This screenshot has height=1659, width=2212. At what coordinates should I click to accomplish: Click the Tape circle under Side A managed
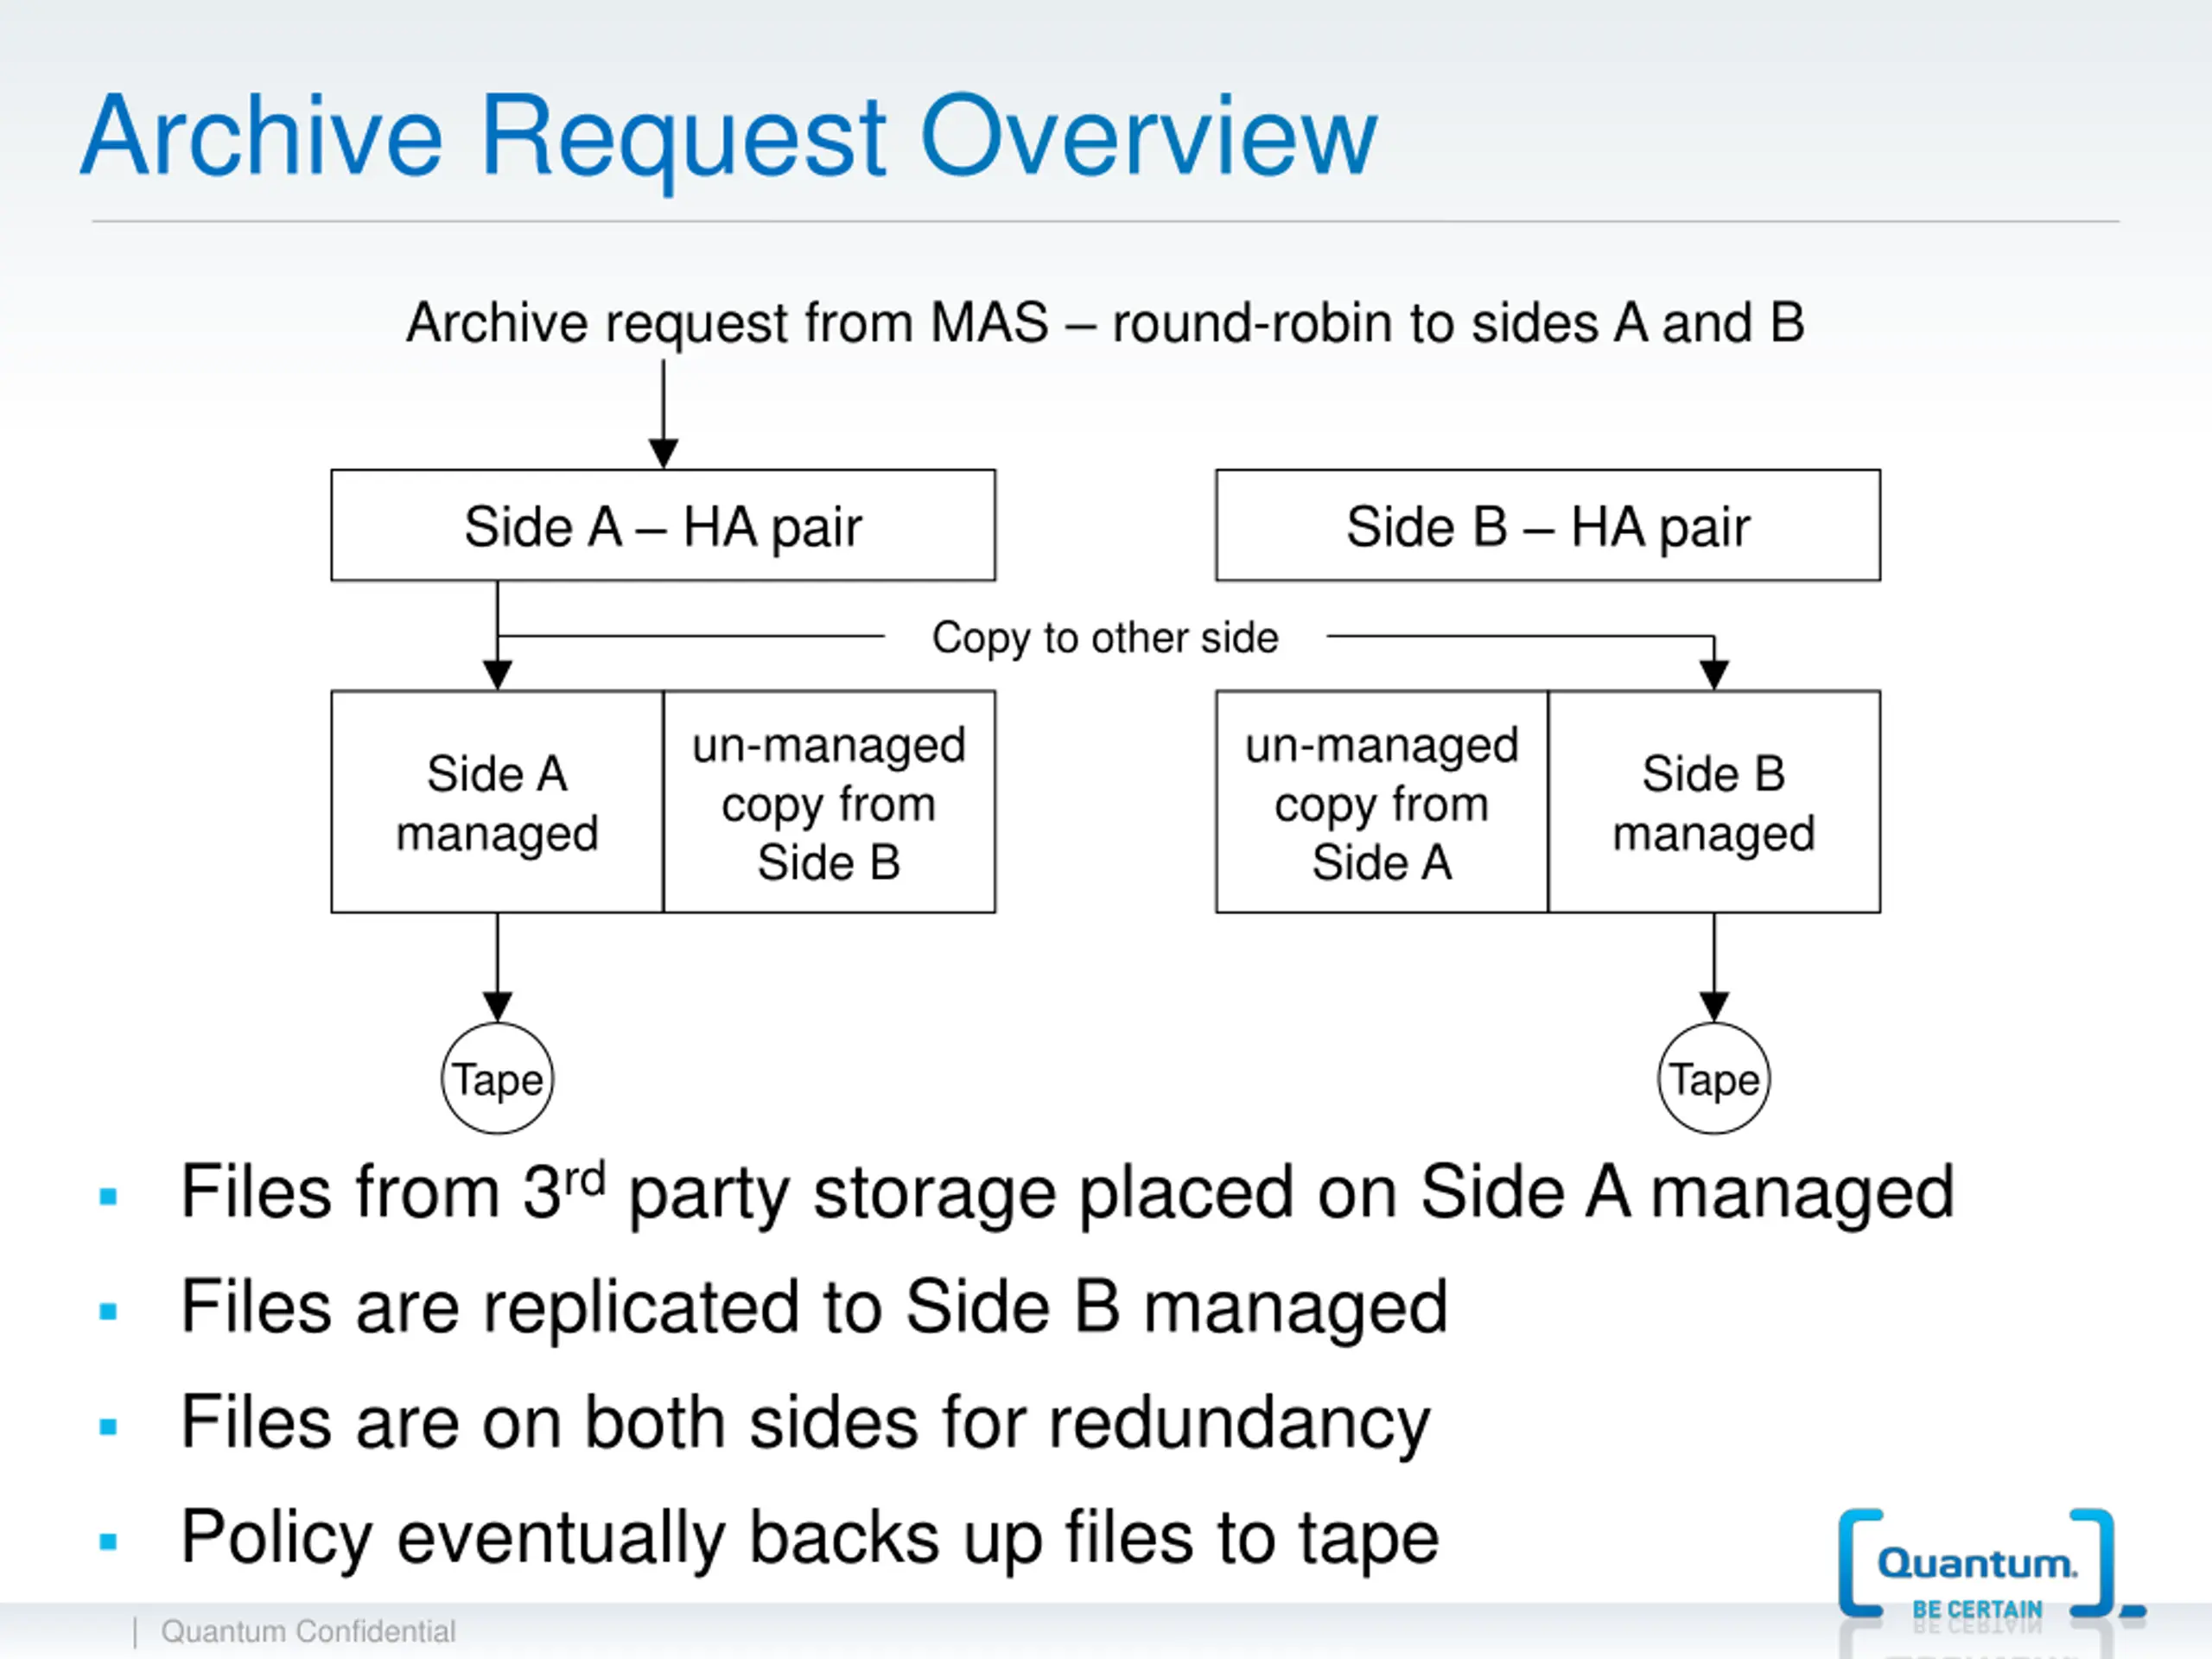pyautogui.click(x=497, y=1078)
